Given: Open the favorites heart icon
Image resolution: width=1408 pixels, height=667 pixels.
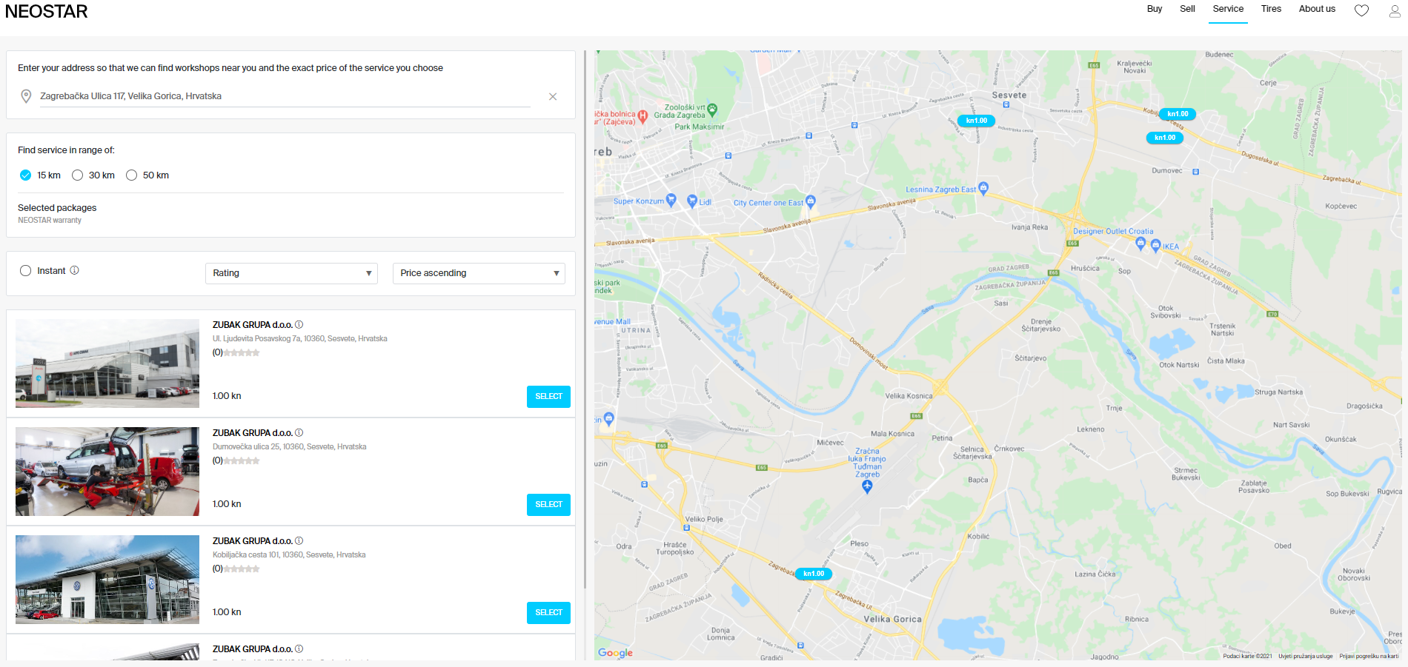Looking at the screenshot, I should click(x=1361, y=10).
